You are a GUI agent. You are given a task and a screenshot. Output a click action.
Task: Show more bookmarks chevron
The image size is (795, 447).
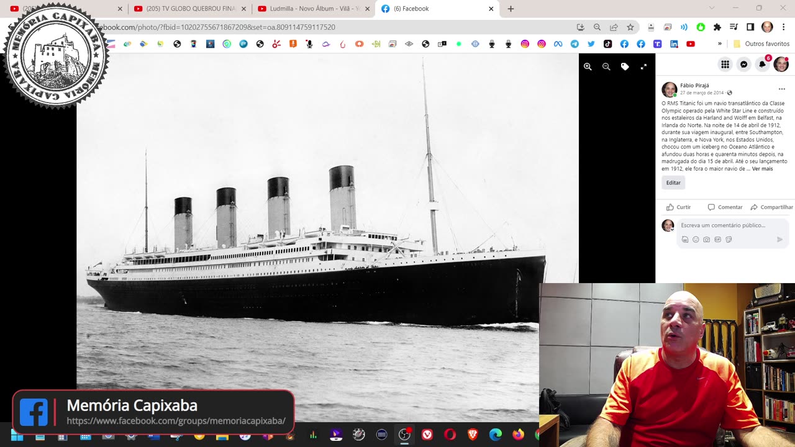720,44
